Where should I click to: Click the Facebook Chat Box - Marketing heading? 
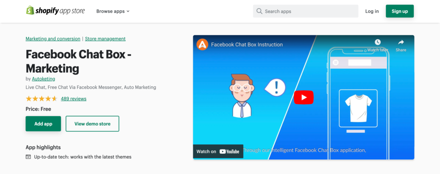(79, 61)
